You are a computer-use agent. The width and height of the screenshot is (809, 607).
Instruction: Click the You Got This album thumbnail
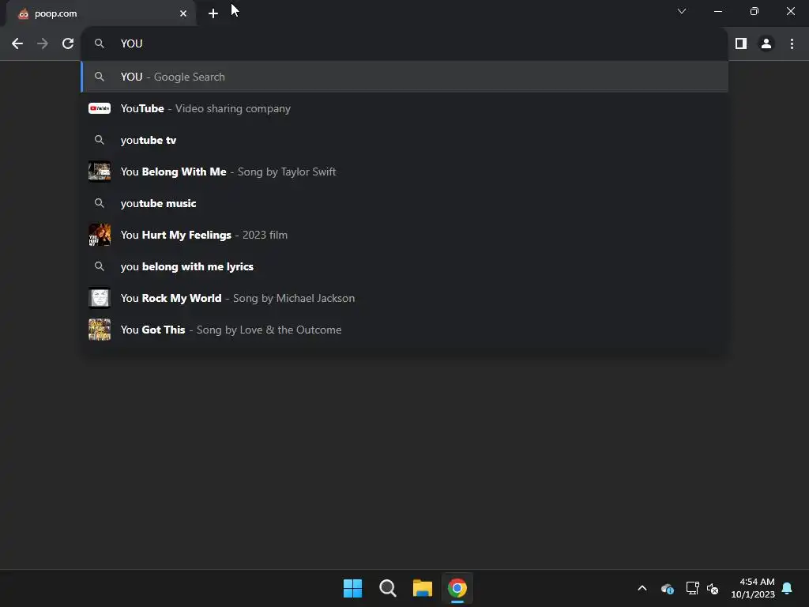(x=100, y=330)
